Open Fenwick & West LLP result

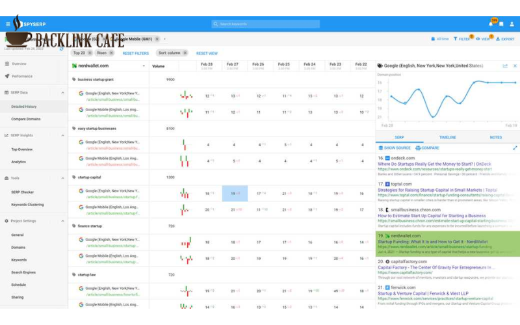coord(423,294)
